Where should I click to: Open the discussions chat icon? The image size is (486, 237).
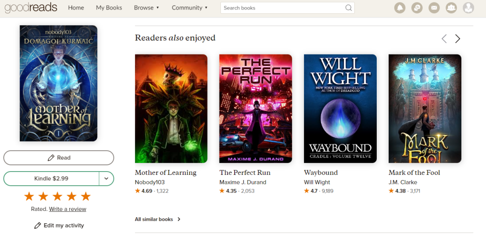click(417, 8)
